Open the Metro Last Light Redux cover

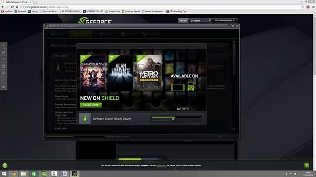(149, 73)
